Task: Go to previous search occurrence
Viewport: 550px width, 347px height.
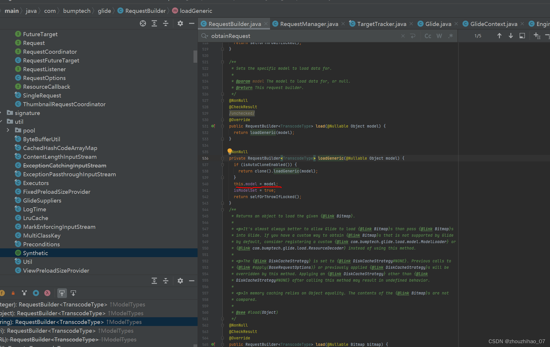Action: coord(499,36)
